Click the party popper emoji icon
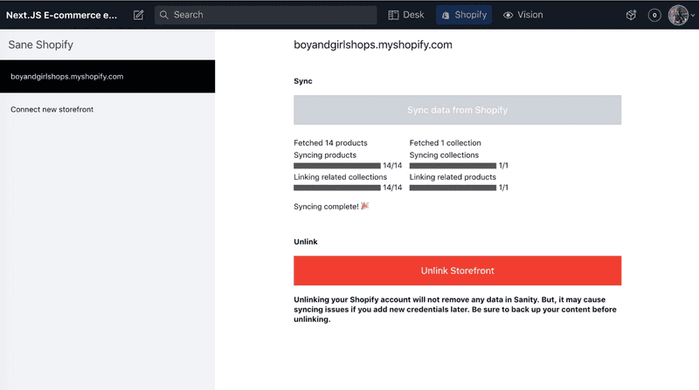This screenshot has height=390, width=699. 364,206
